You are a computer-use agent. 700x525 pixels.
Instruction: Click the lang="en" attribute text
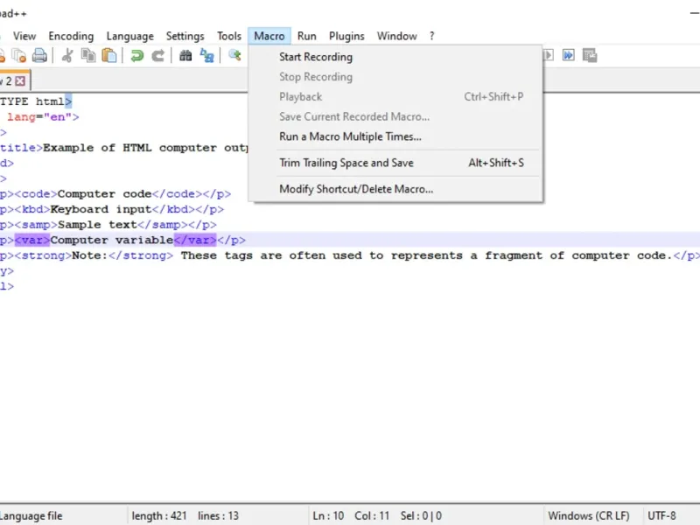(x=39, y=117)
